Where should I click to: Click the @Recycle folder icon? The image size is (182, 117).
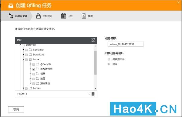coord(38,64)
